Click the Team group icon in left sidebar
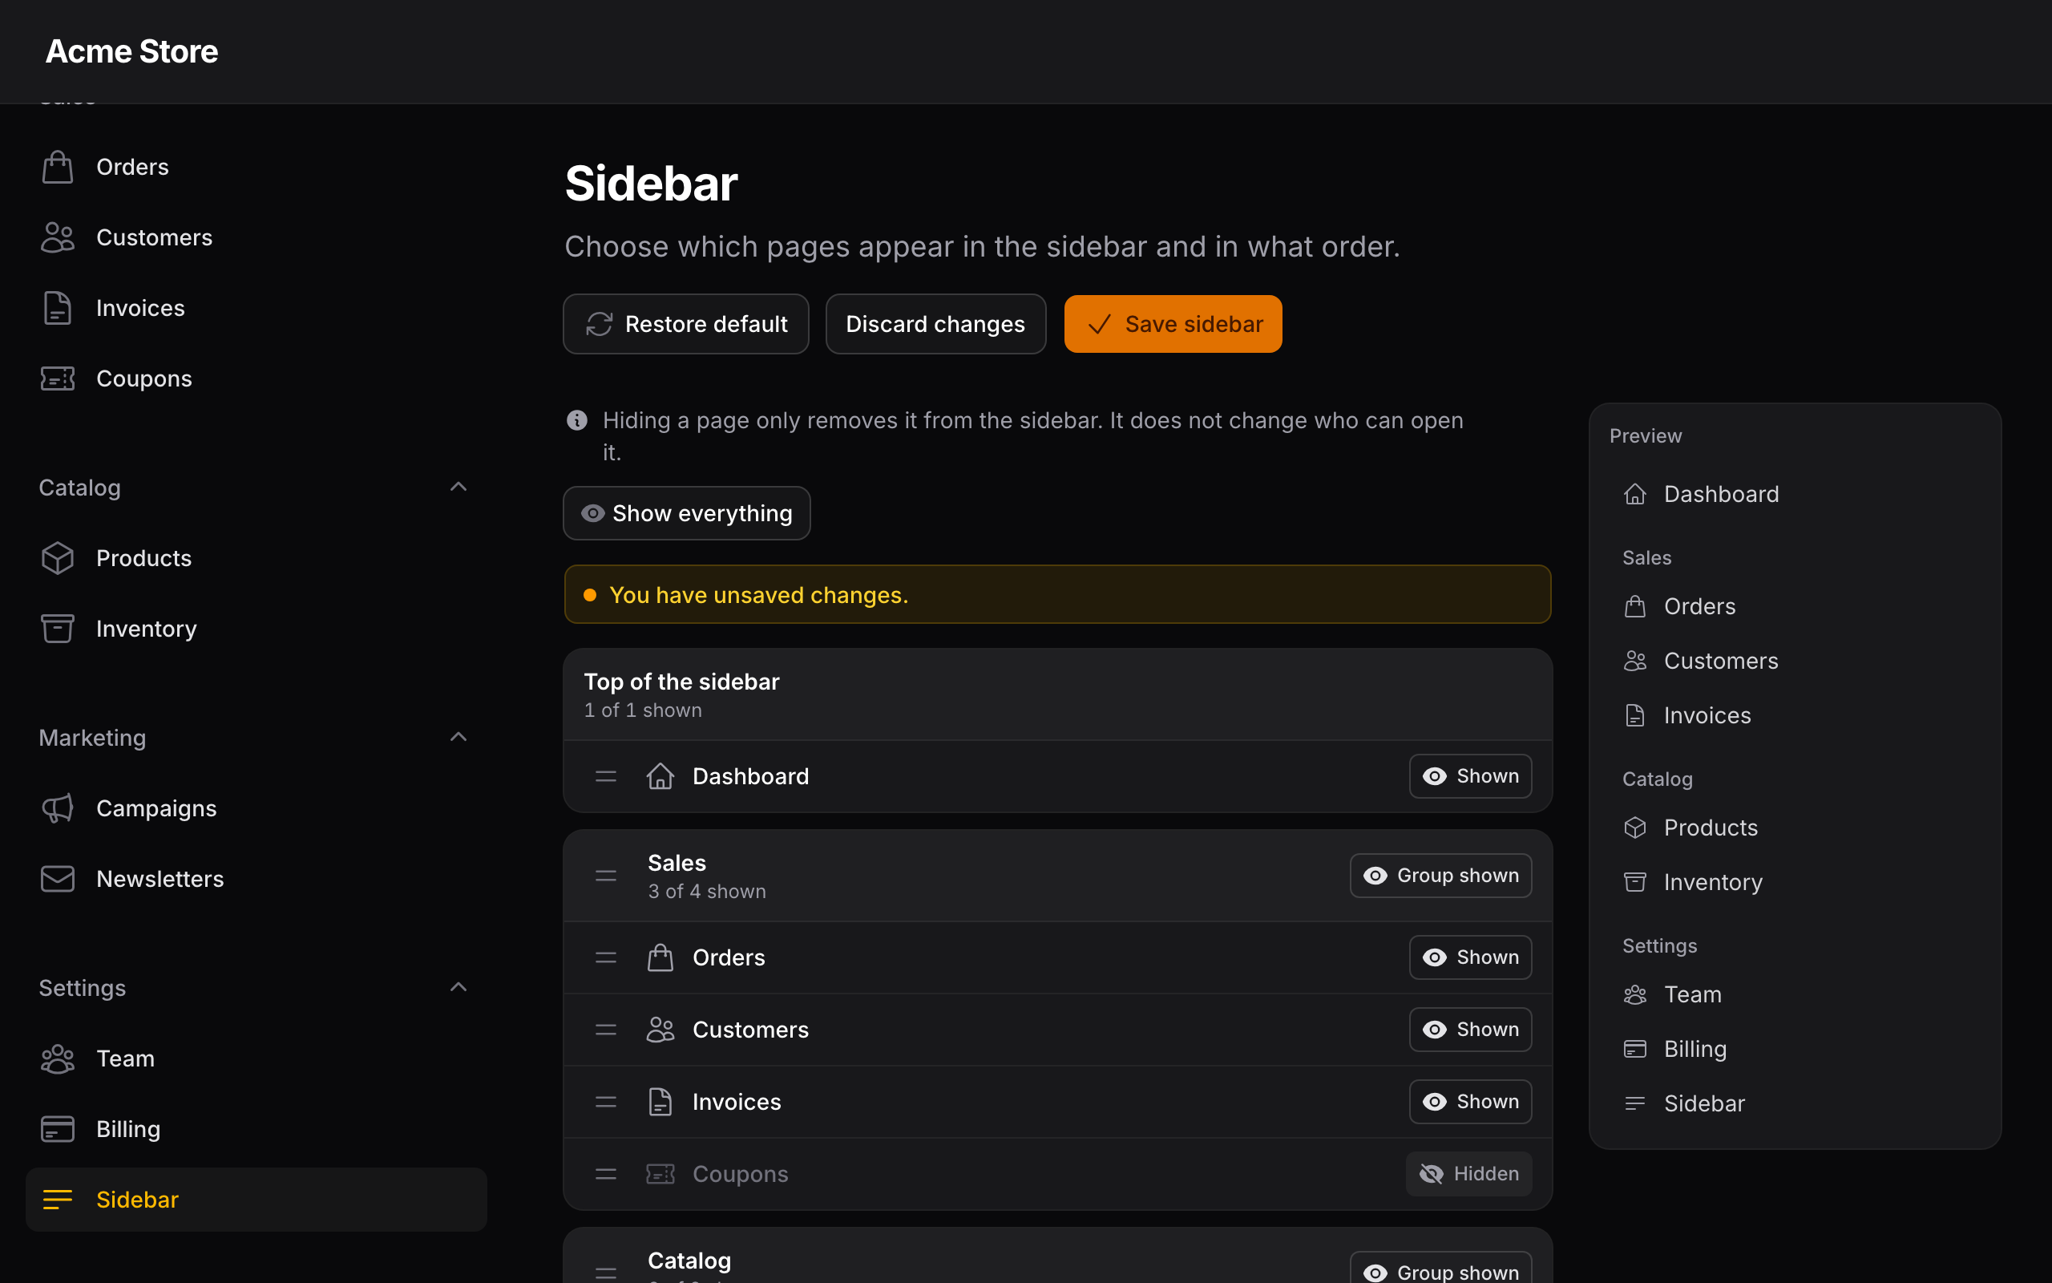Screen dimensions: 2052x1283 (58, 1059)
